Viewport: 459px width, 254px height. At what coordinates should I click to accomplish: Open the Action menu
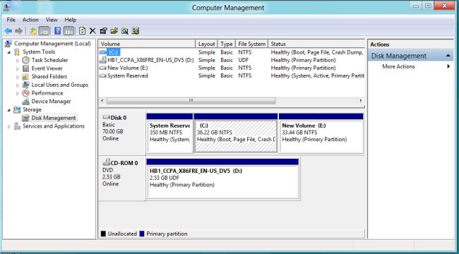pos(30,20)
